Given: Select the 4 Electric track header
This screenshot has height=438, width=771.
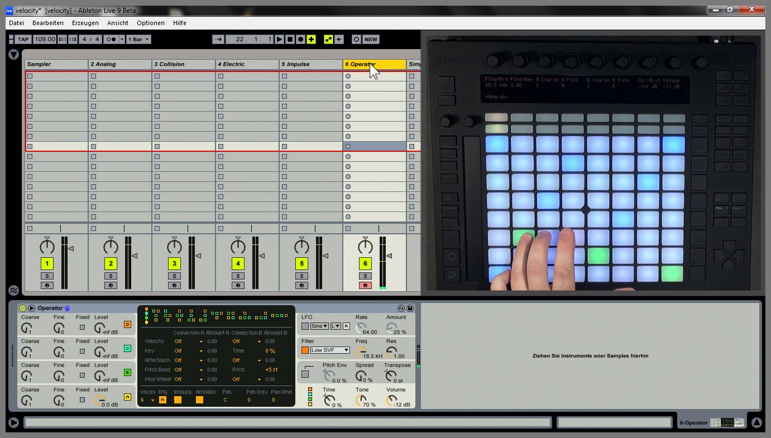Looking at the screenshot, I should 247,64.
